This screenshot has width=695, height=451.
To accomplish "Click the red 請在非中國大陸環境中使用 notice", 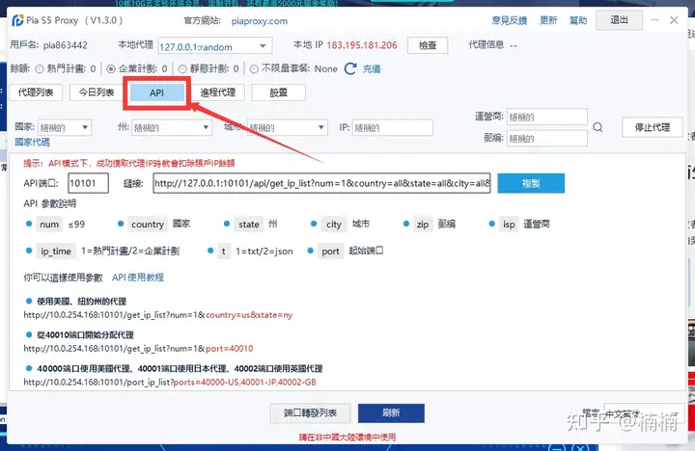I will [x=347, y=438].
